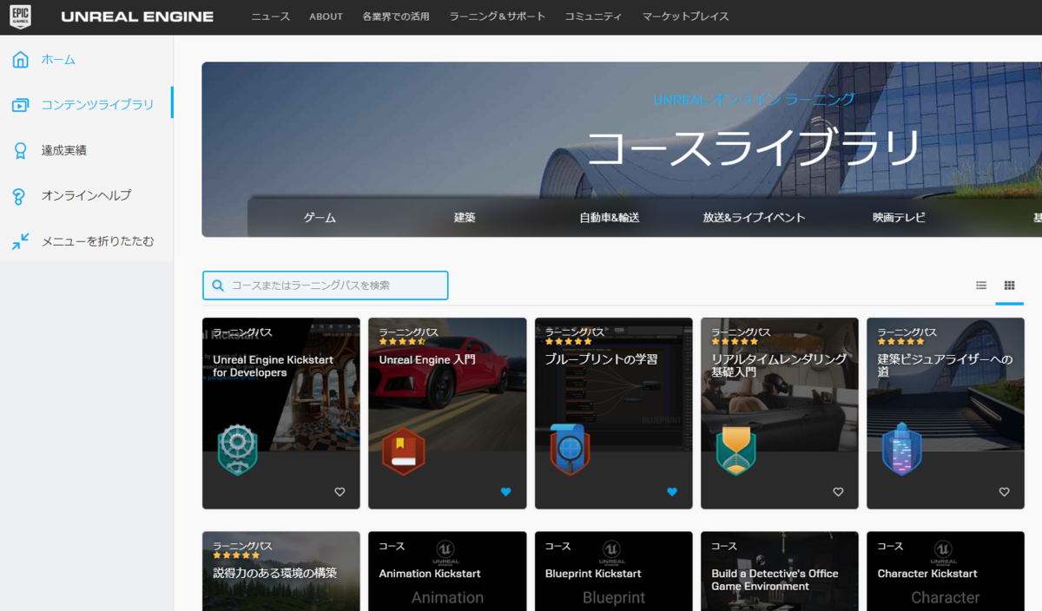Click the hourglass badge on リアルタイムレンダリング card
Image resolution: width=1042 pixels, height=611 pixels.
coord(736,450)
